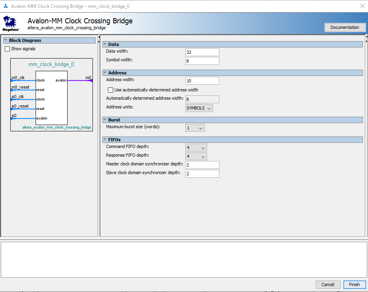Enable the Show signals checkbox
This screenshot has height=292, width=368.
click(x=8, y=49)
